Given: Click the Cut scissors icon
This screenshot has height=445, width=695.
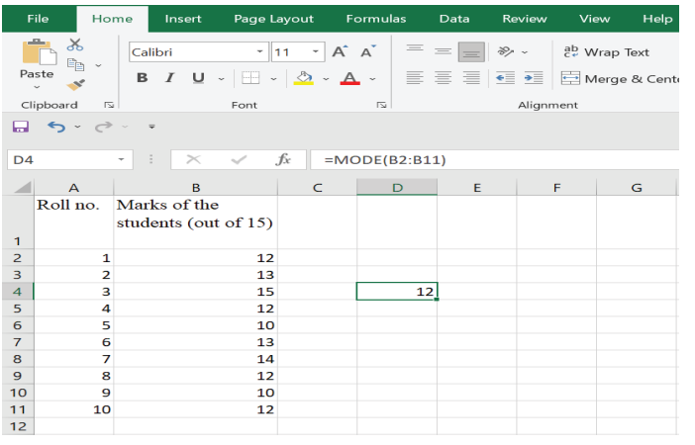Looking at the screenshot, I should point(75,44).
